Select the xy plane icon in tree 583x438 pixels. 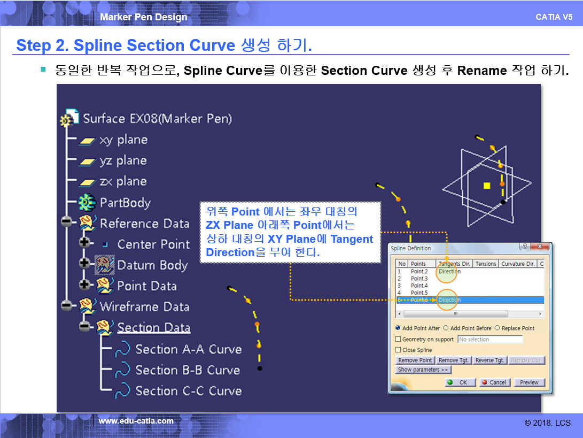pyautogui.click(x=87, y=141)
